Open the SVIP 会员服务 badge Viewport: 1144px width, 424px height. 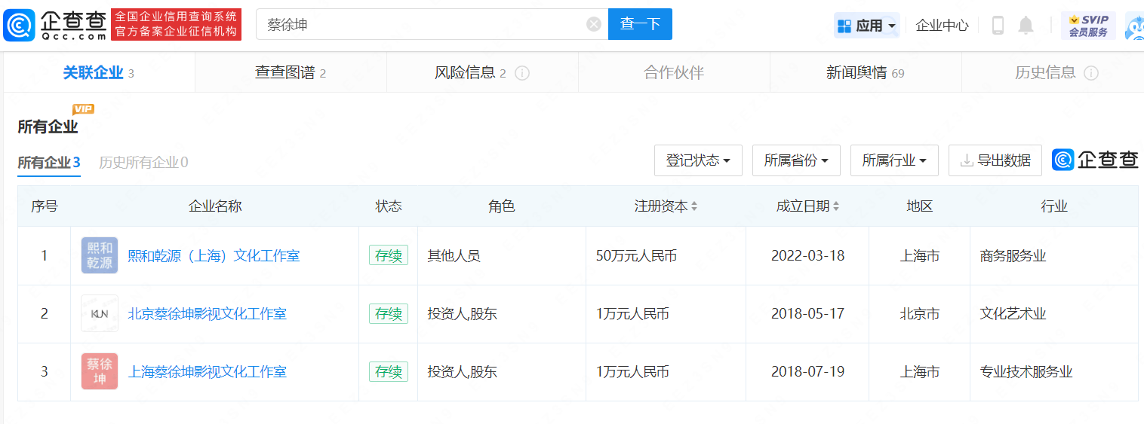coord(1088,25)
